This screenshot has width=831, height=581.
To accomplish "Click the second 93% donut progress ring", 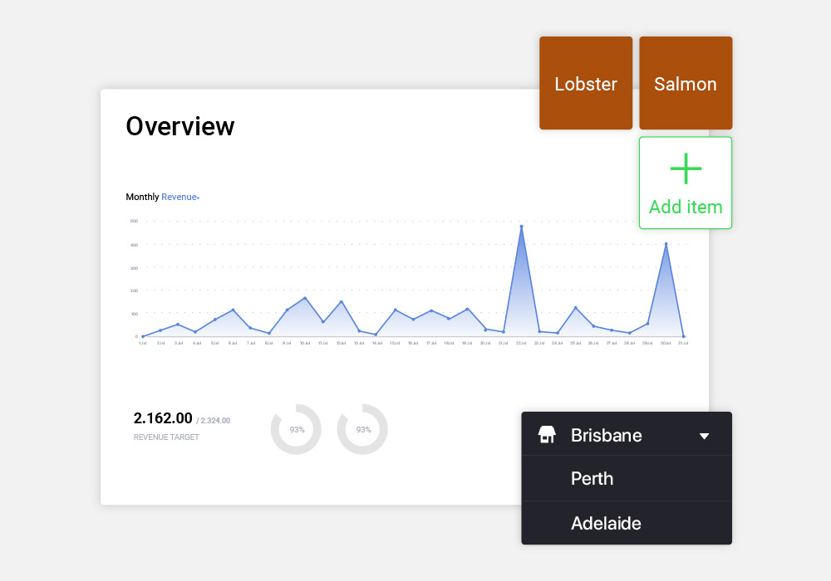I will tap(362, 429).
